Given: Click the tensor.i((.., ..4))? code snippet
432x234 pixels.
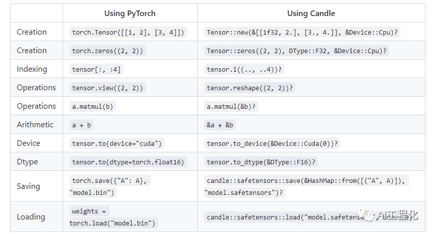Looking at the screenshot, I should 244,70.
